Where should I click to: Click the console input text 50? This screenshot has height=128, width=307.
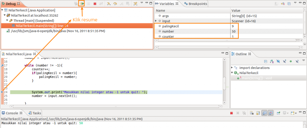tap(81, 123)
